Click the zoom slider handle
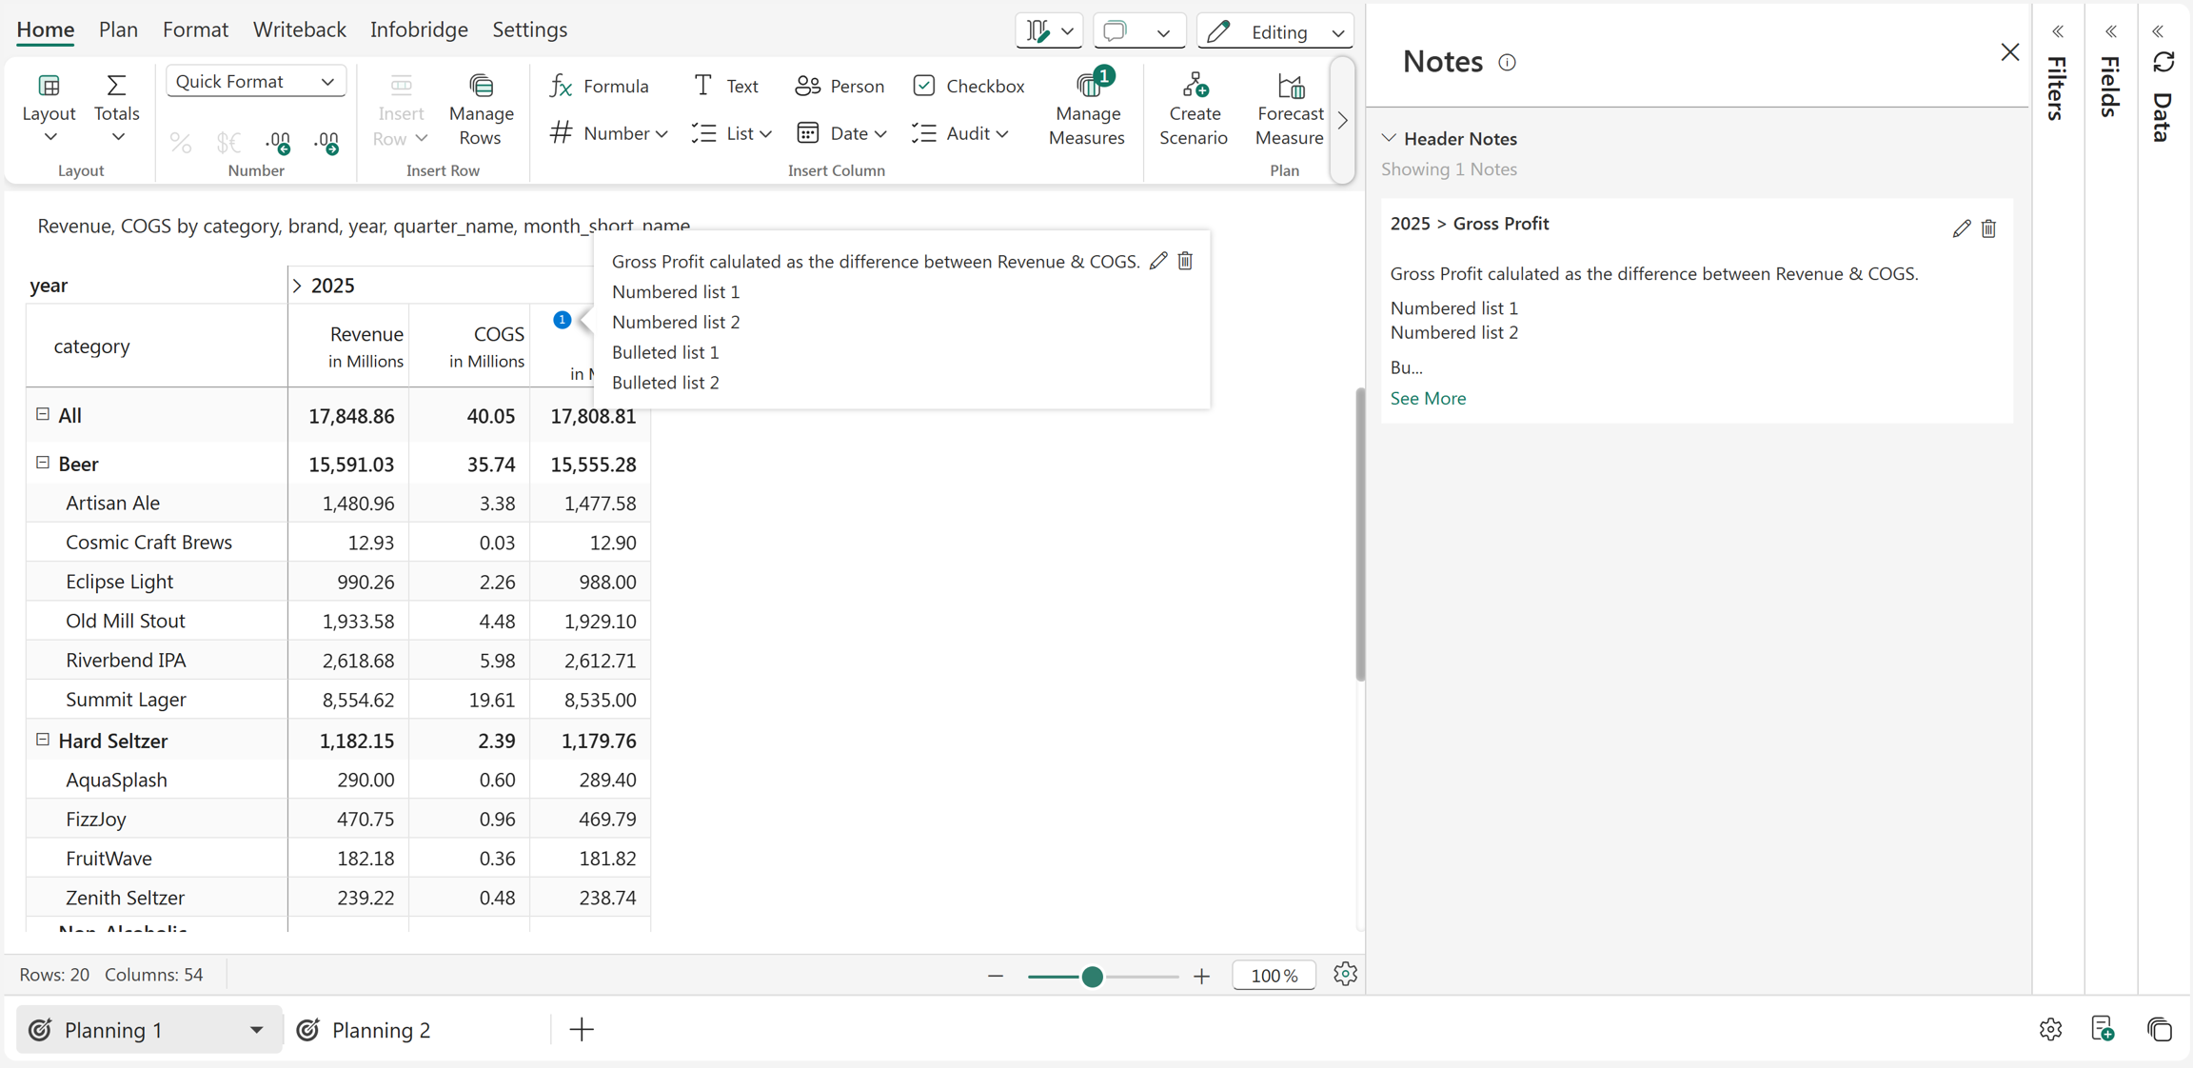The width and height of the screenshot is (2193, 1068). (1092, 976)
